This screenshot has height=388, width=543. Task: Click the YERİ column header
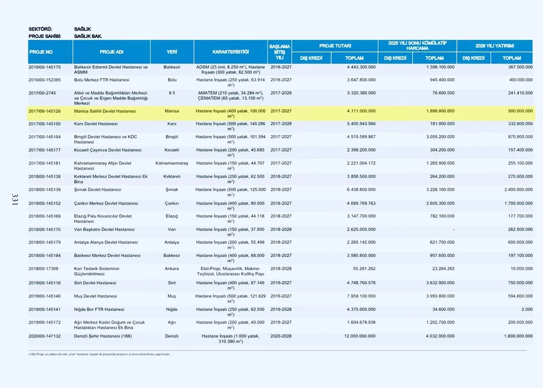pyautogui.click(x=172, y=52)
